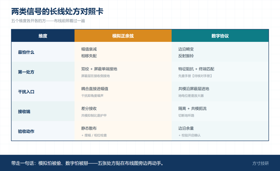
Task: Click the 模拟正余弦 column header
Action: tap(123, 36)
